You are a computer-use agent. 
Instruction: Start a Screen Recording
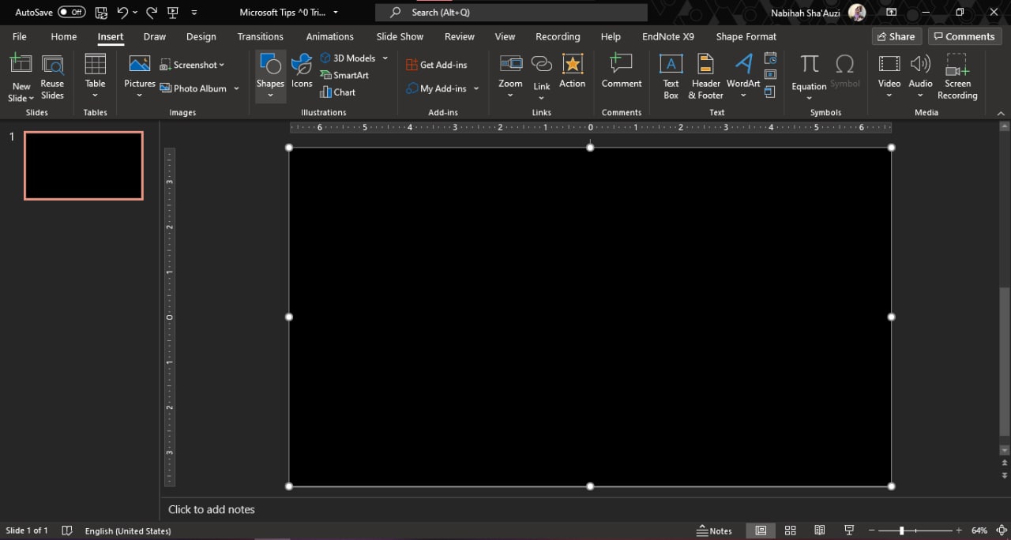point(957,77)
